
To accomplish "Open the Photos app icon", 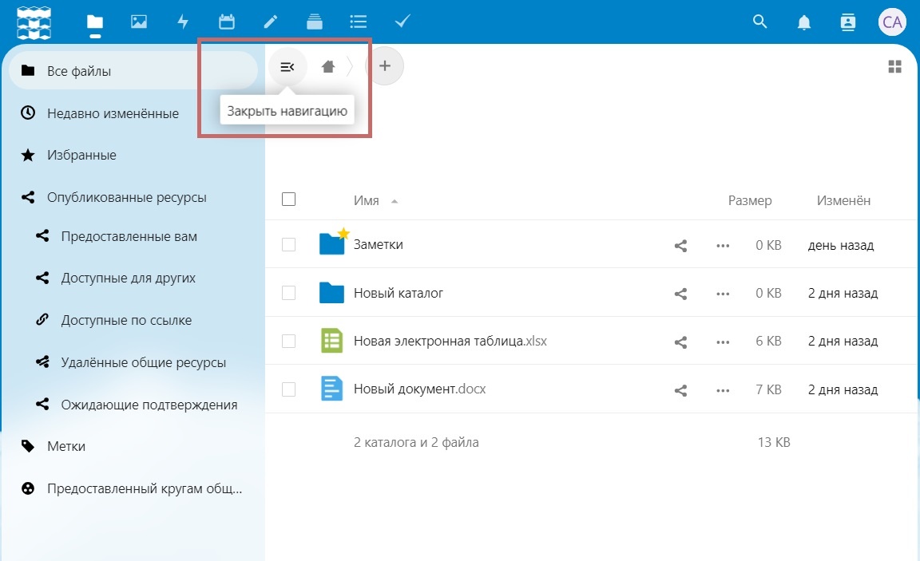I will (138, 22).
